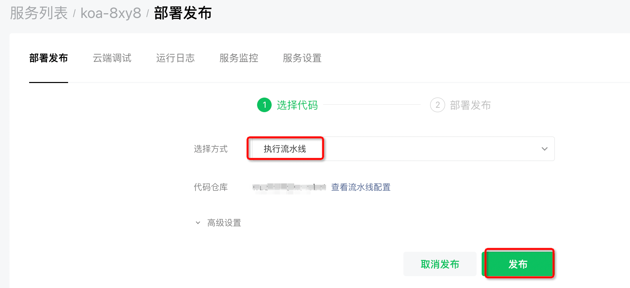
Task: Click the blurred 代码仓库 repository name
Action: click(x=289, y=187)
